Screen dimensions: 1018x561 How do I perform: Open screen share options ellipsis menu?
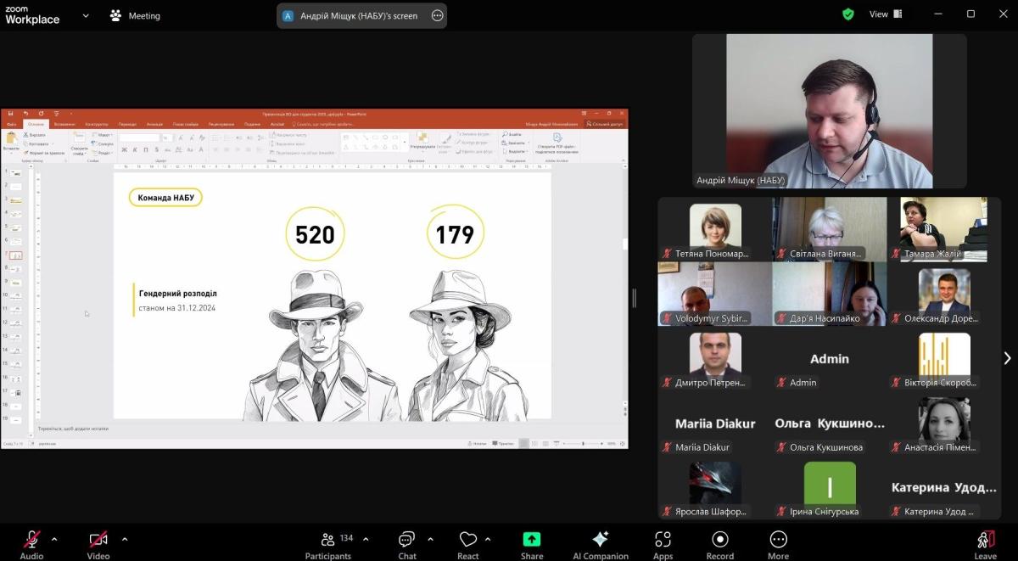pos(438,15)
